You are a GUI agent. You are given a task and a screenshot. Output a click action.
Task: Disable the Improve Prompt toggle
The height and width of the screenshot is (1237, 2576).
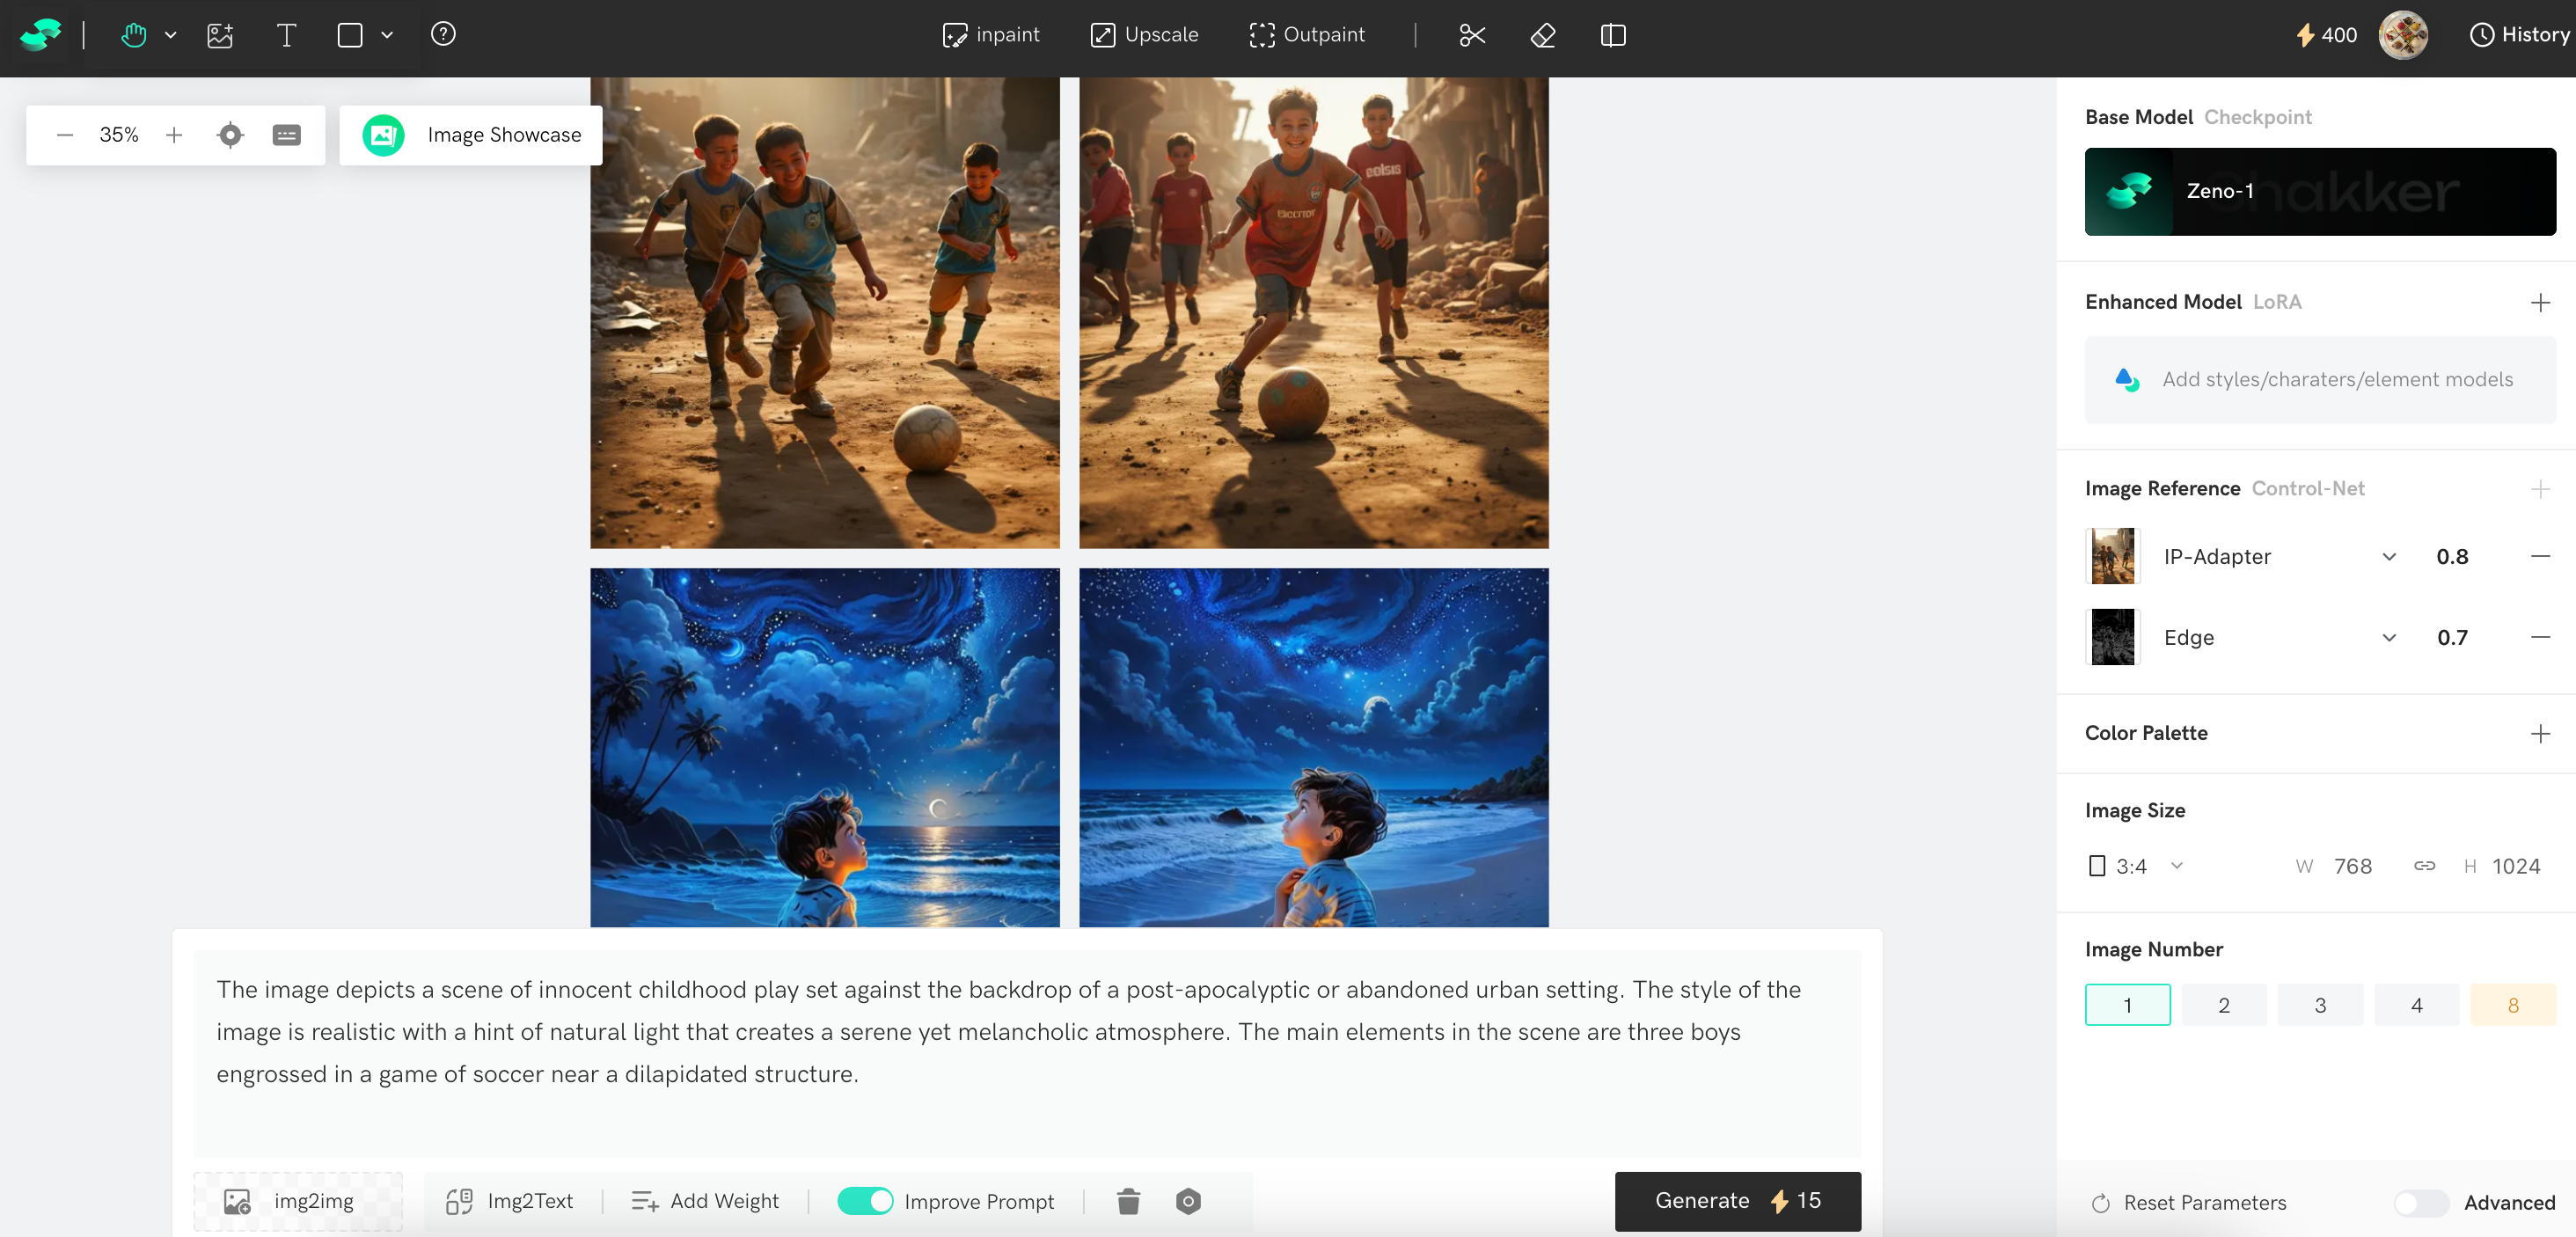click(866, 1201)
